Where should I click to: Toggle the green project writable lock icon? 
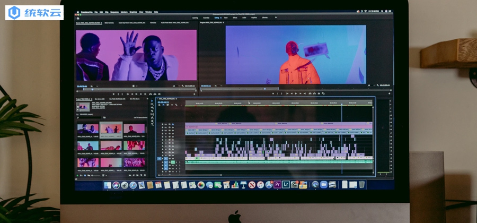[77, 175]
